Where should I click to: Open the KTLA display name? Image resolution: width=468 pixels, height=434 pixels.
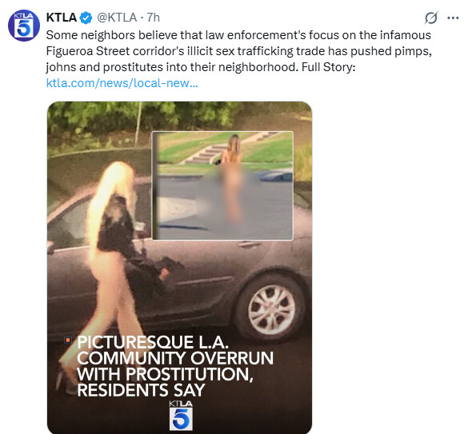pyautogui.click(x=62, y=18)
